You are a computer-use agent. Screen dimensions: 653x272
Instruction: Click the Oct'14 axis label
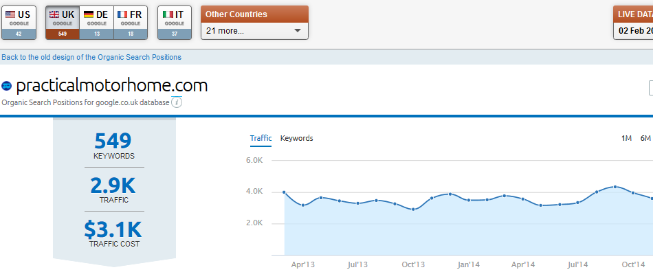coord(633,264)
